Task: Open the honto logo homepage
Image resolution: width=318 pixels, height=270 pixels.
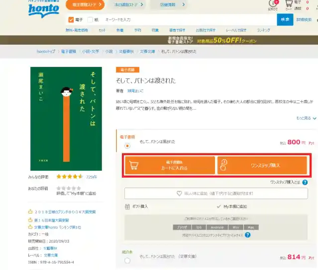Action: pyautogui.click(x=44, y=10)
